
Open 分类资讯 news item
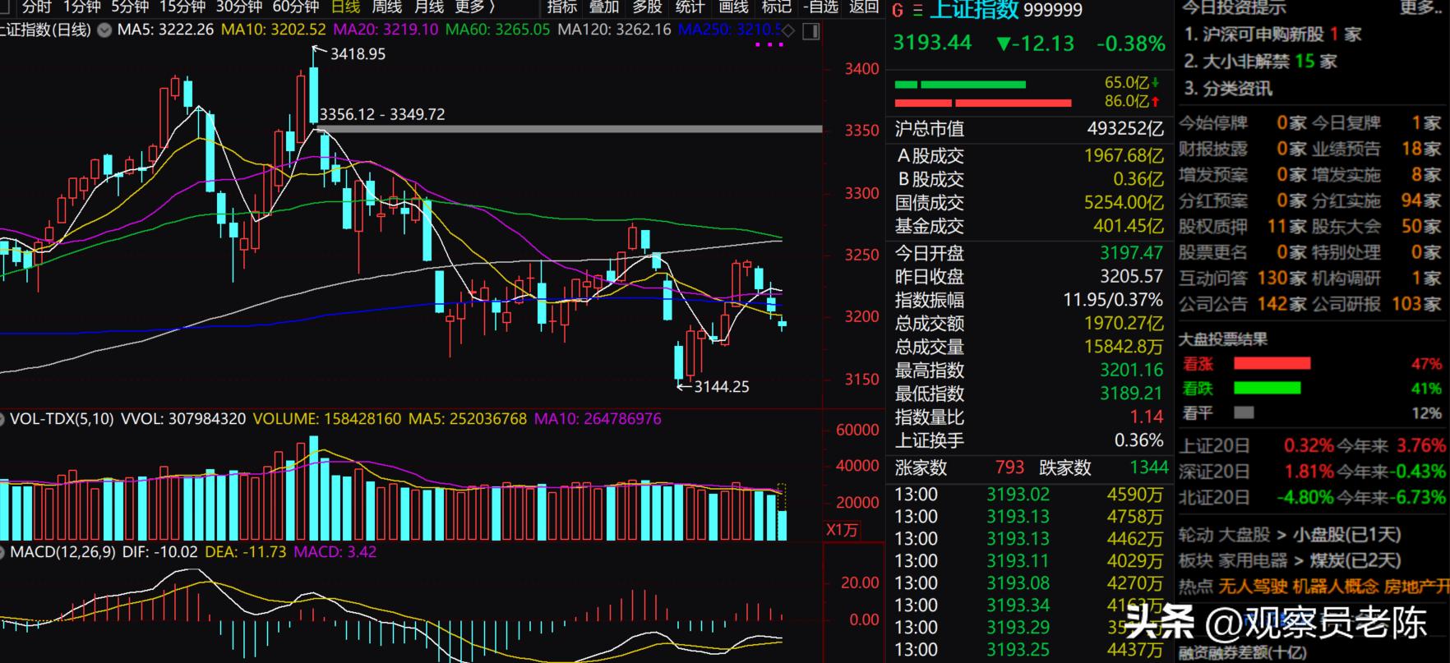pos(1228,89)
